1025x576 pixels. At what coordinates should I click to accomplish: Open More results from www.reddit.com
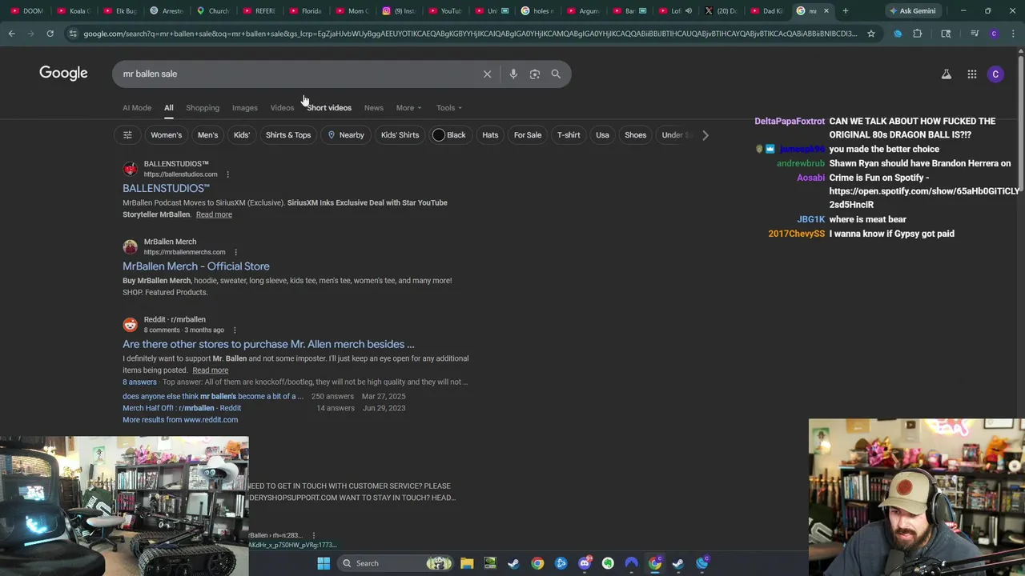click(180, 420)
